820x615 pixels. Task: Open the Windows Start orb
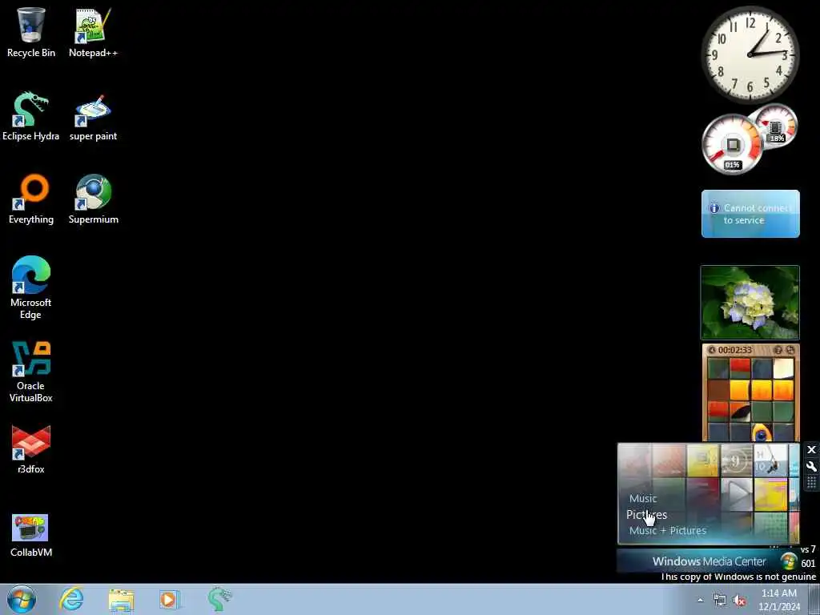[22, 599]
